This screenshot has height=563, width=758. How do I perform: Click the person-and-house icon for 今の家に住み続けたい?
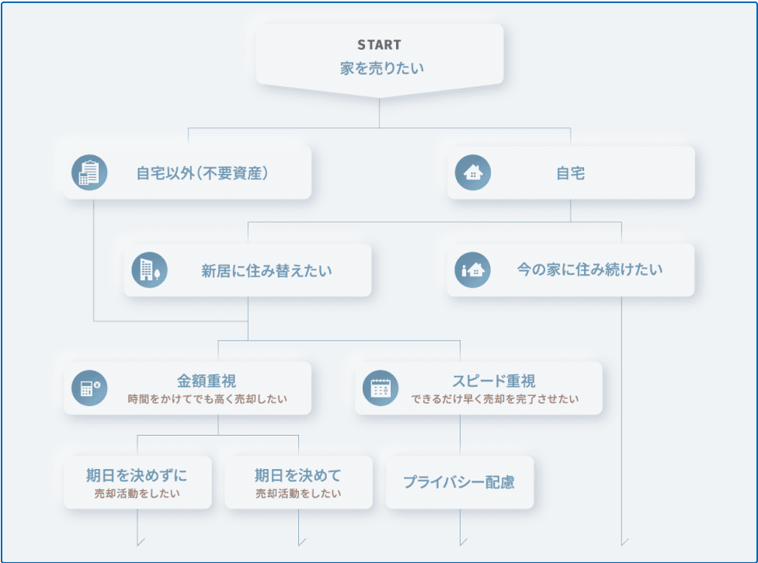pos(472,270)
